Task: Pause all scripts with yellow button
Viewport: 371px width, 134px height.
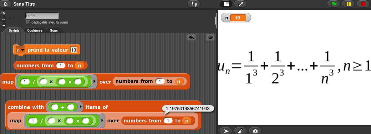Action: [x=348, y=4]
